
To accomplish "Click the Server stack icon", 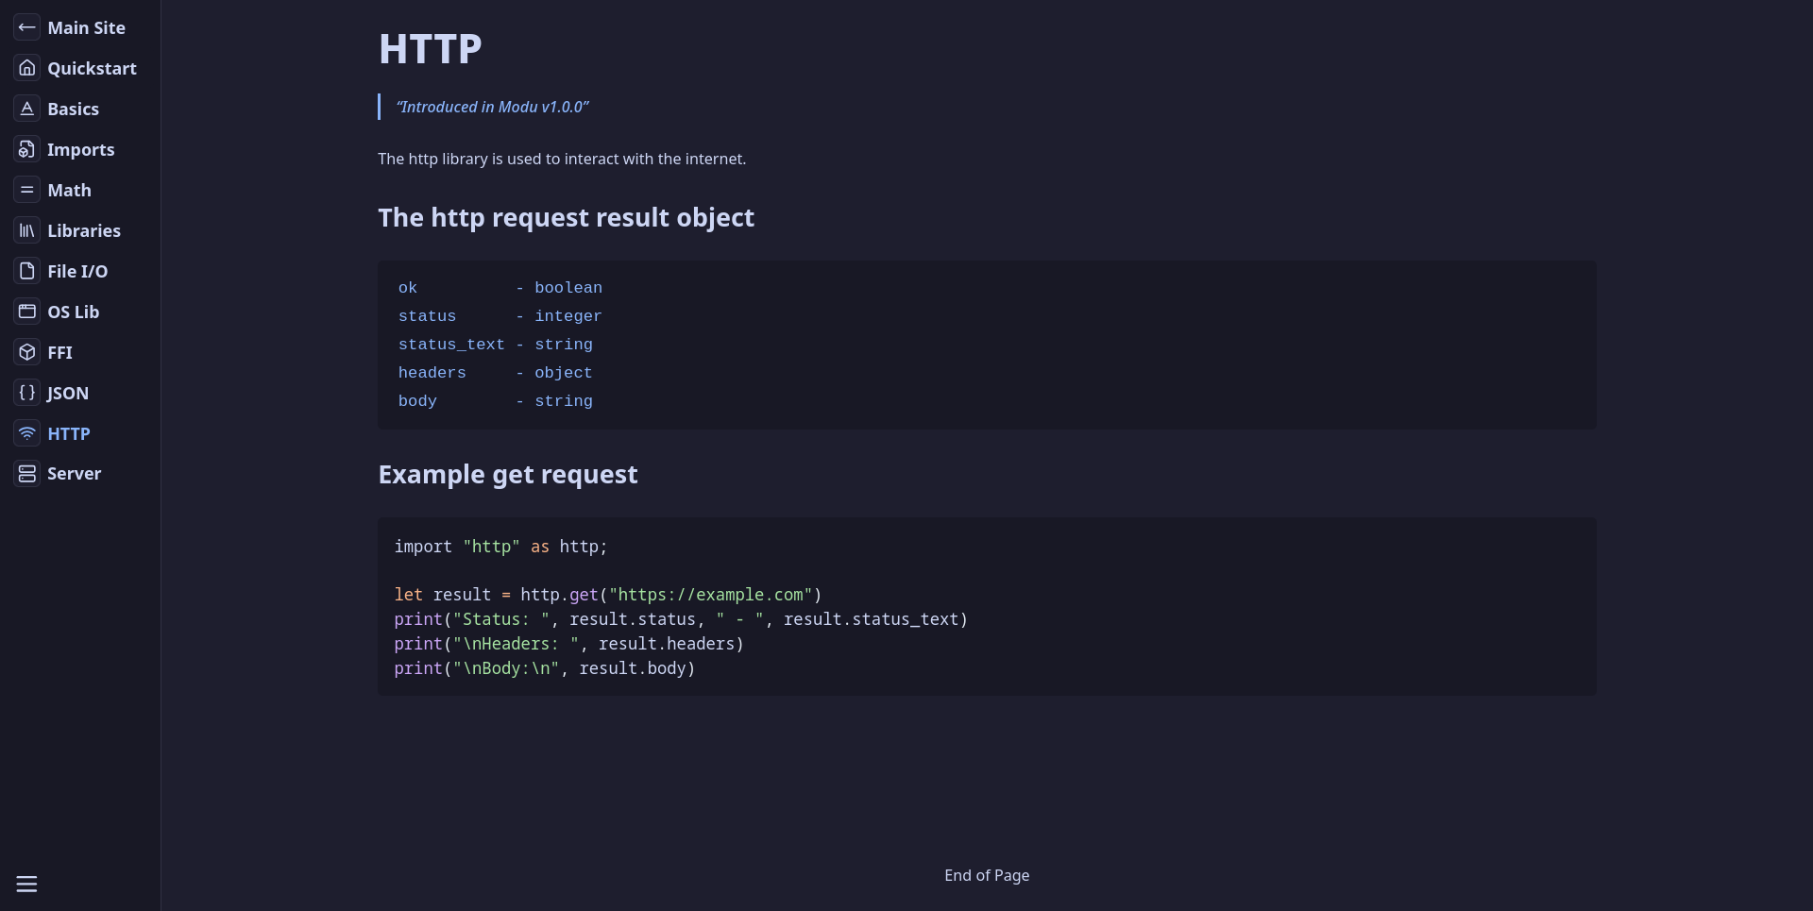I will (x=27, y=473).
